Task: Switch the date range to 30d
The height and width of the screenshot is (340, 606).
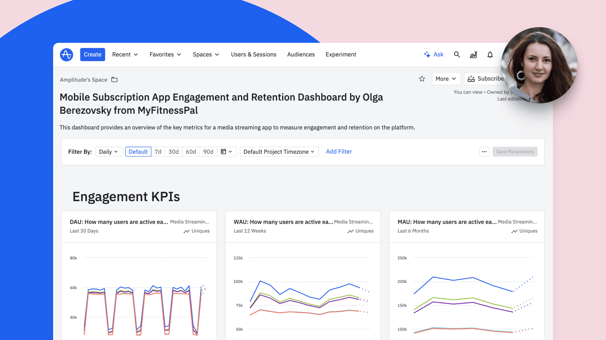Action: coord(173,152)
